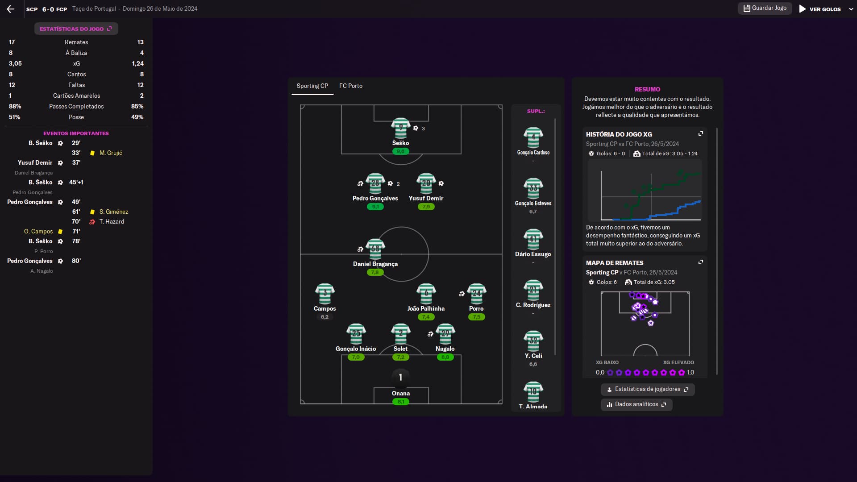Select Gonçalo Inácio shirt icon
This screenshot has height=482, width=857.
(356, 334)
